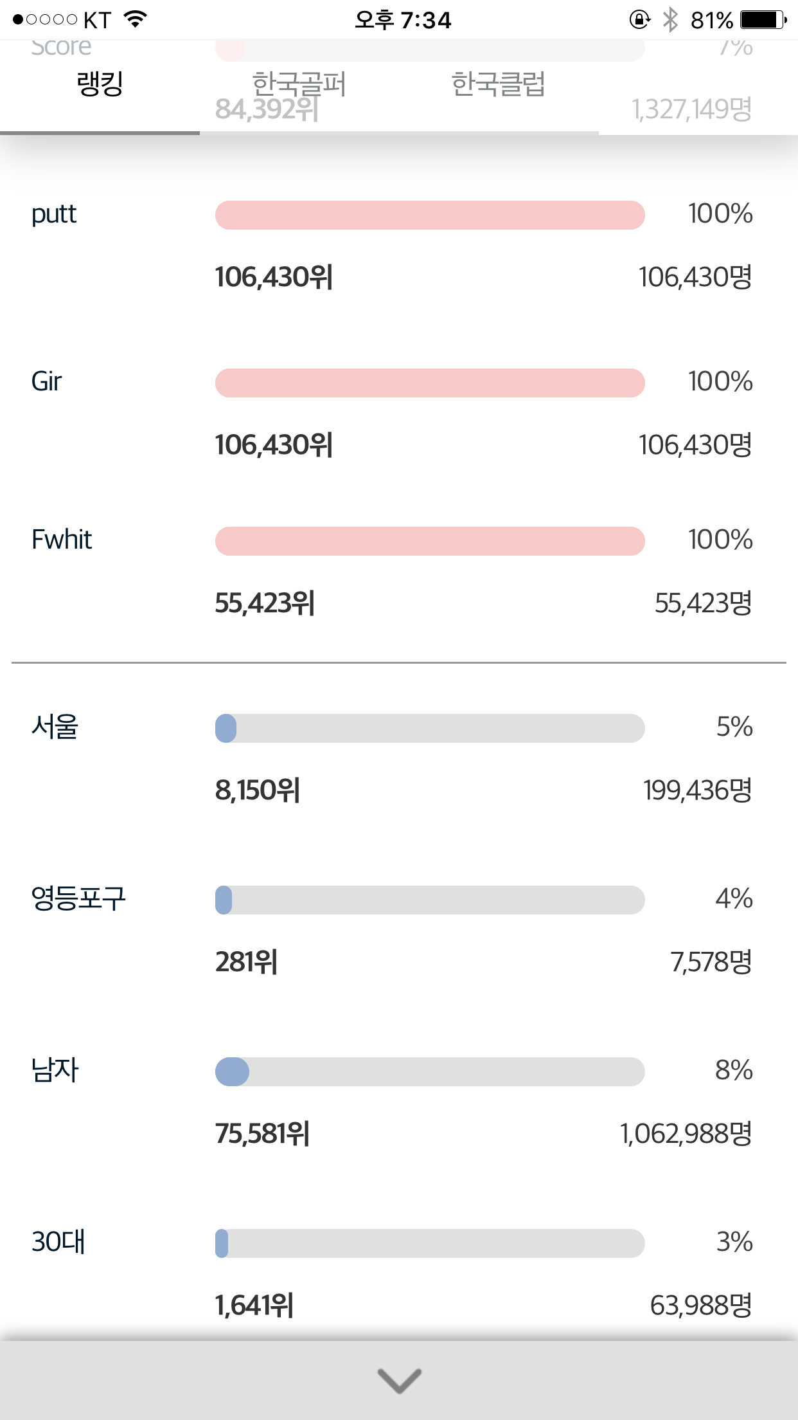Tap the Wi-Fi status icon
Image resolution: width=798 pixels, height=1420 pixels.
coord(136,19)
